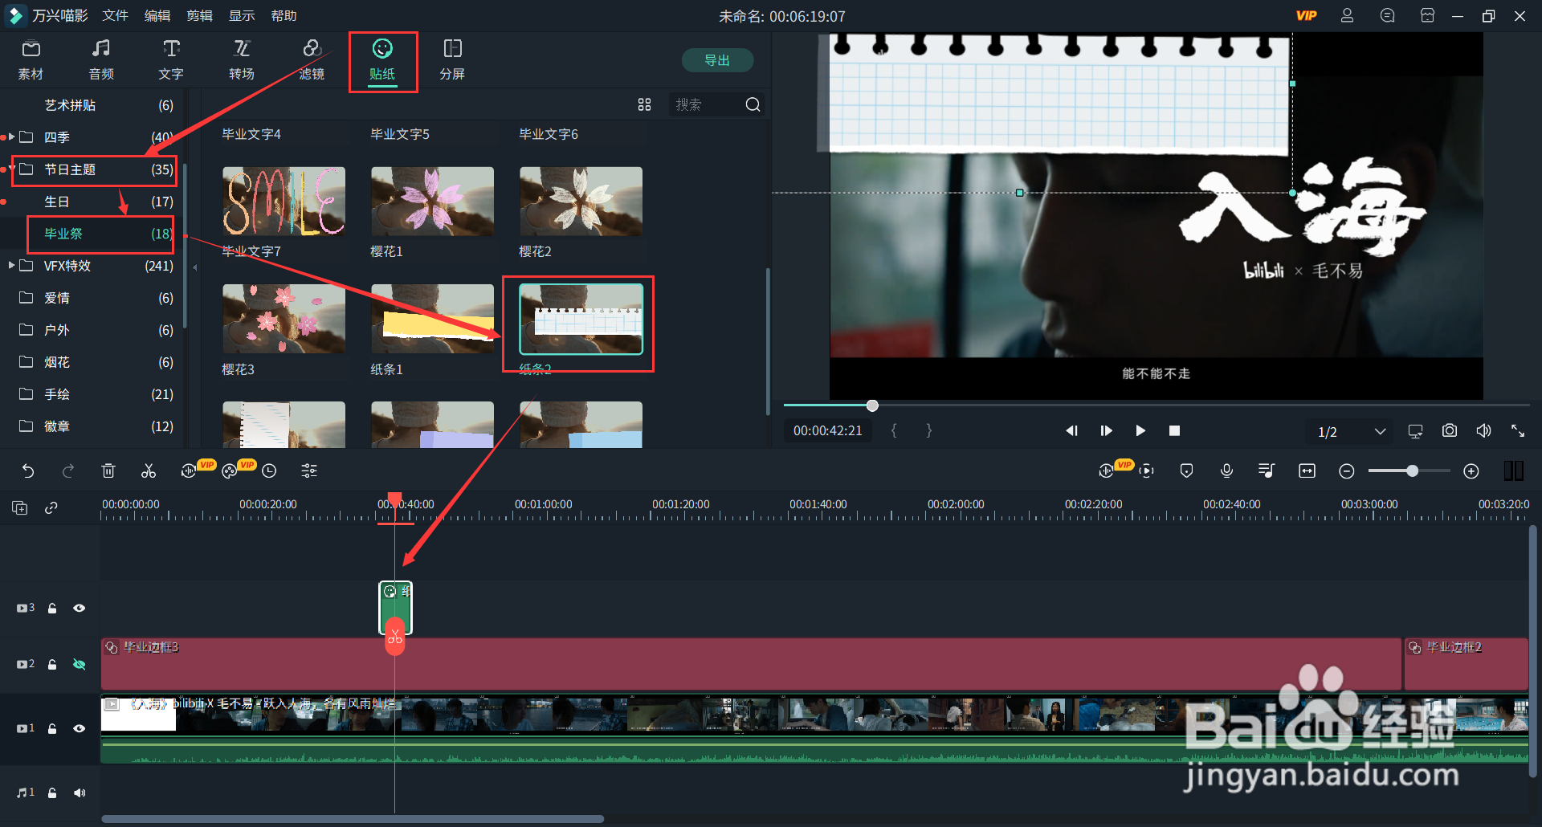This screenshot has height=827, width=1542.
Task: Adjust the timeline zoom slider
Action: (x=1412, y=471)
